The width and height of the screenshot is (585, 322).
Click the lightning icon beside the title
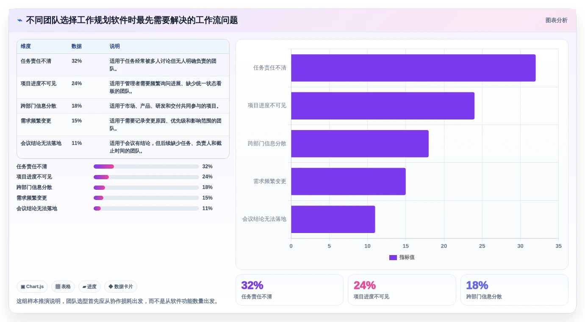(x=20, y=20)
